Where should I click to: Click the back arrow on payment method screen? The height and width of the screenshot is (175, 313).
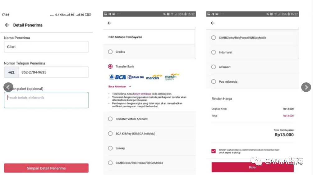pos(109,23)
